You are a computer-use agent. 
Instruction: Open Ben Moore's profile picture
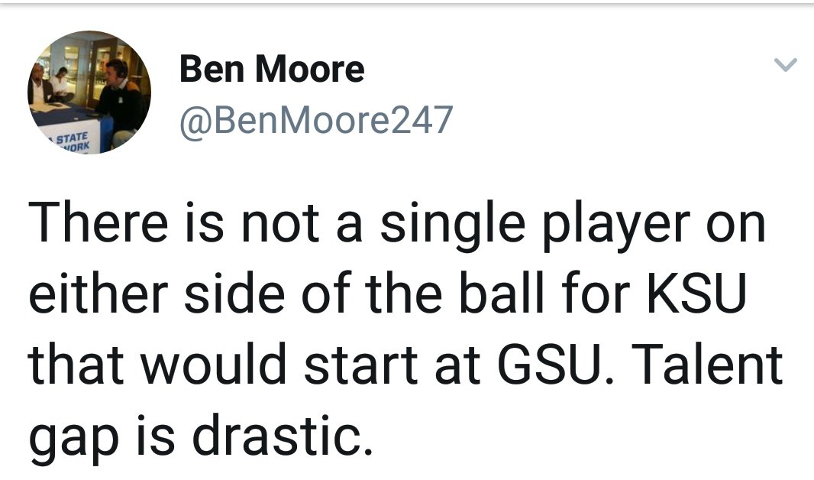point(89,92)
